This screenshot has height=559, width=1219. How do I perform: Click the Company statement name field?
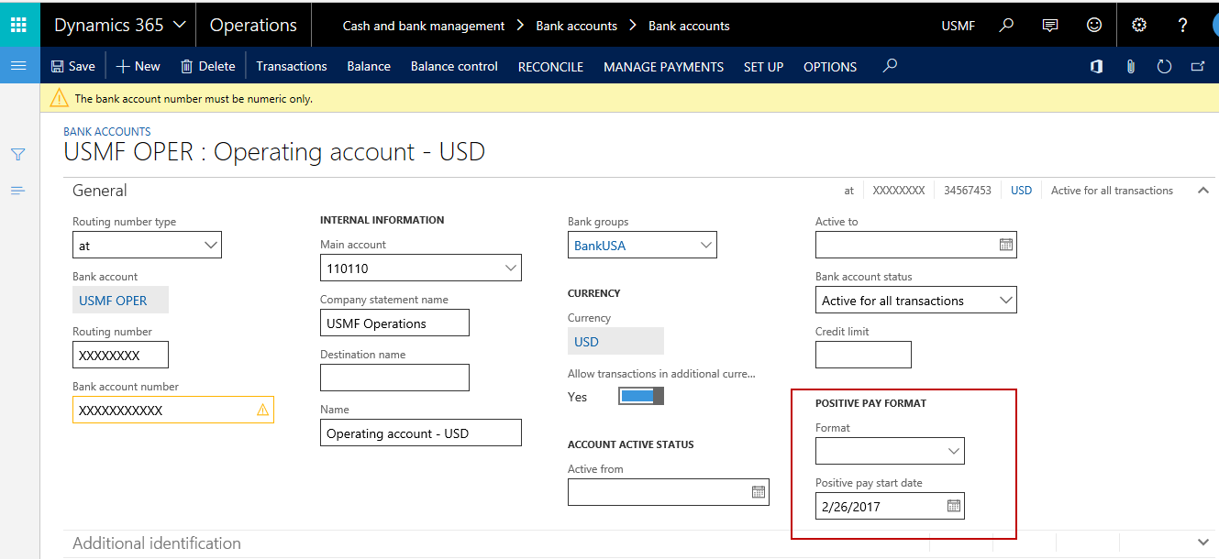(x=394, y=323)
